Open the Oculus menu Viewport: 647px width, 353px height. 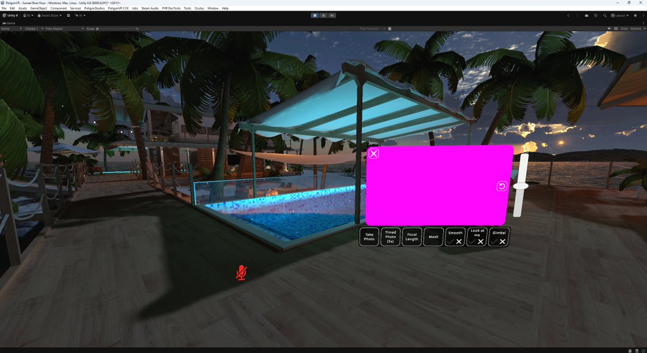(x=199, y=9)
